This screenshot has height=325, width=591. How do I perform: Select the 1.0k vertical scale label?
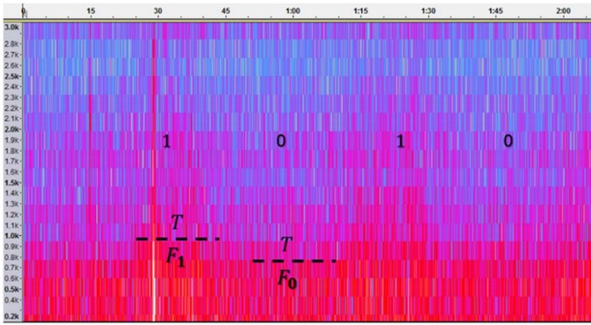[x=11, y=235]
